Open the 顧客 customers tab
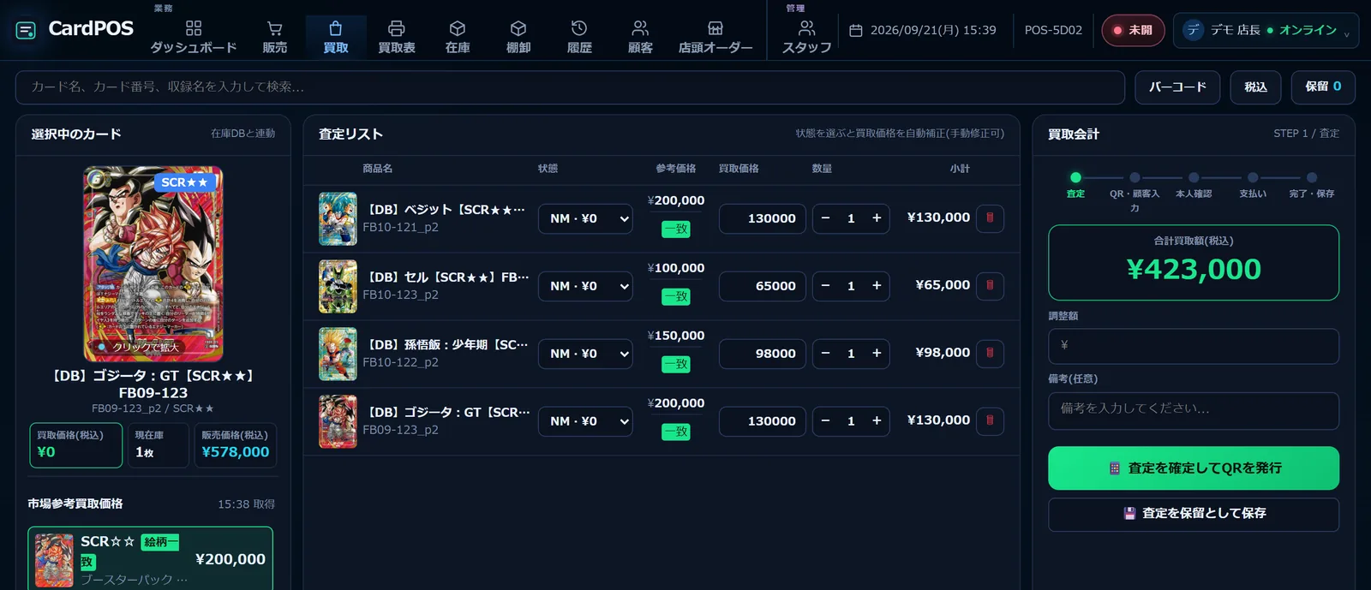The height and width of the screenshot is (590, 1371). click(x=640, y=38)
